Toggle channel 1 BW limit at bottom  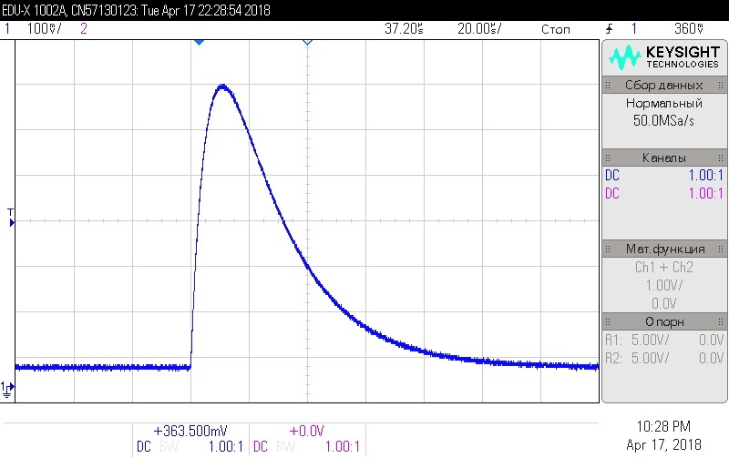[x=169, y=446]
